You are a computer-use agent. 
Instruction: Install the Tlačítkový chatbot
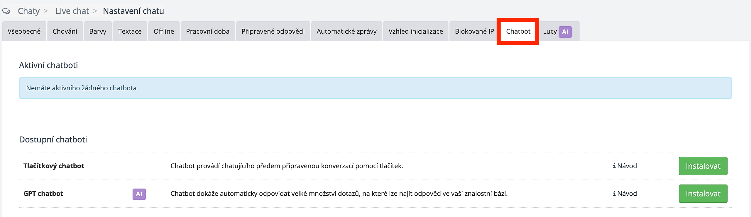[x=703, y=166]
